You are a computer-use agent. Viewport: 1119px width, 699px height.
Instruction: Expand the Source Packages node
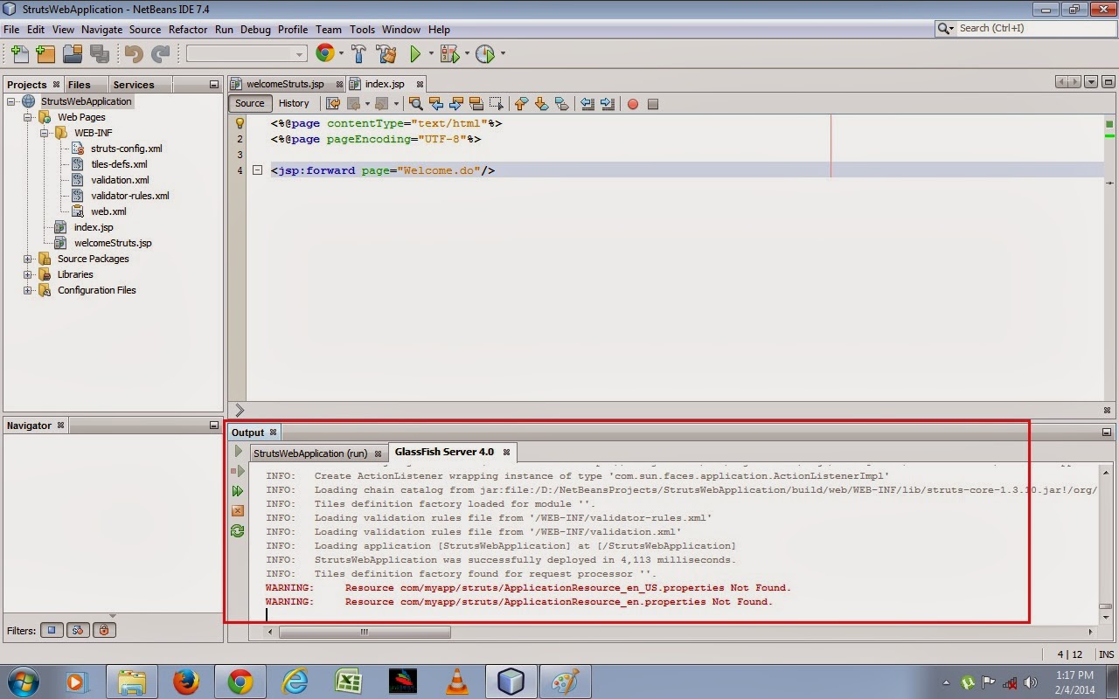pyautogui.click(x=28, y=259)
